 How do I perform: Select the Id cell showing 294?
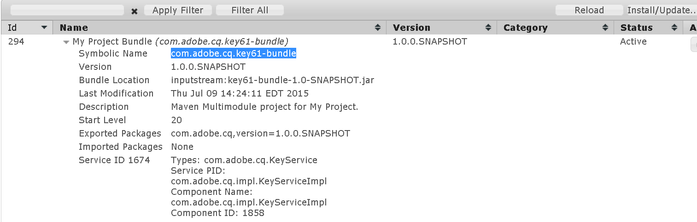(16, 41)
